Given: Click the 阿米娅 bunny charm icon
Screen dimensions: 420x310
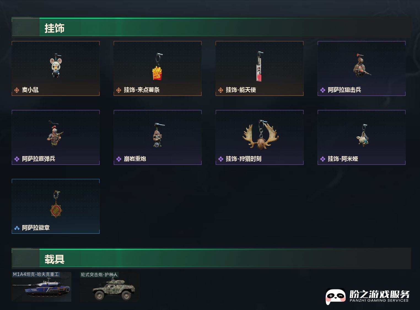Looking at the screenshot, I should [363, 135].
